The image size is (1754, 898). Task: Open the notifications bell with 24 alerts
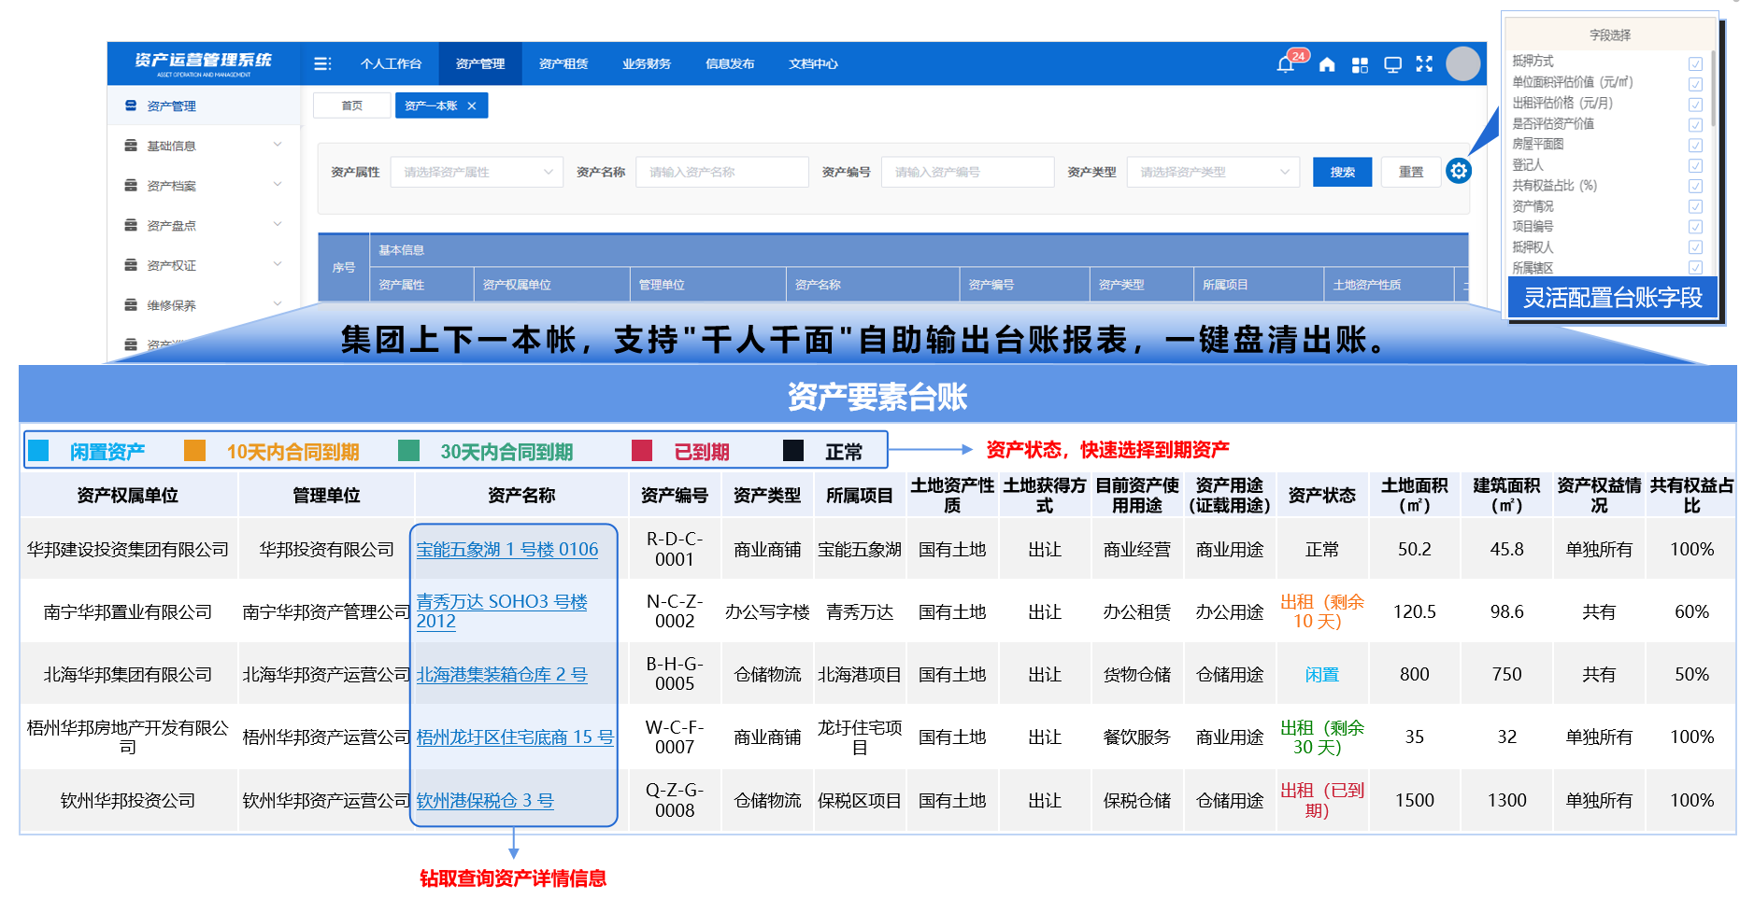point(1287,63)
